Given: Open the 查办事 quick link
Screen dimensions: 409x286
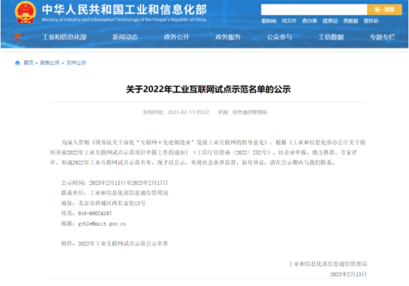Looking at the screenshot, I should pyautogui.click(x=310, y=21).
